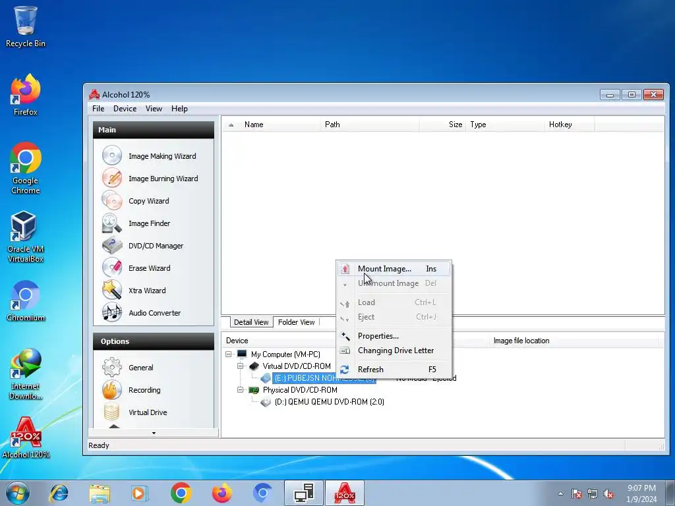The image size is (675, 506).
Task: Open the DVD/CD Manager icon
Action: [112, 245]
